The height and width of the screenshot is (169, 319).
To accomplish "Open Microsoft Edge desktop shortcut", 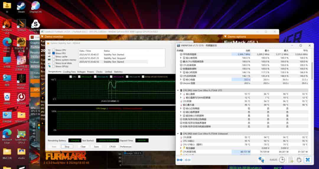I will click(x=7, y=136).
